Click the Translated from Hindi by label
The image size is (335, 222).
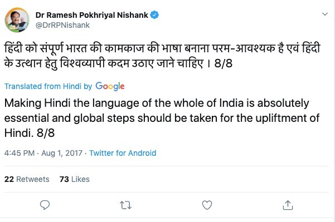tap(48, 86)
